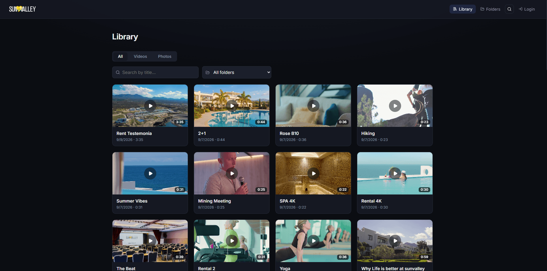Open the search icon in the top navigation
The height and width of the screenshot is (271, 547).
click(509, 9)
